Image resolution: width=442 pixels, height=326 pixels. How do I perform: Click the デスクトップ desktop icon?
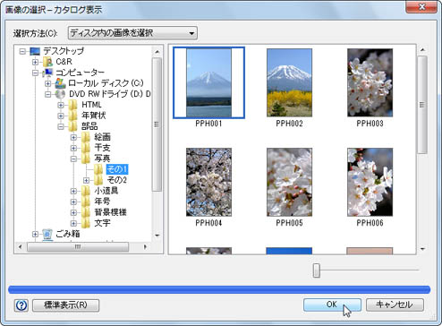pos(35,51)
